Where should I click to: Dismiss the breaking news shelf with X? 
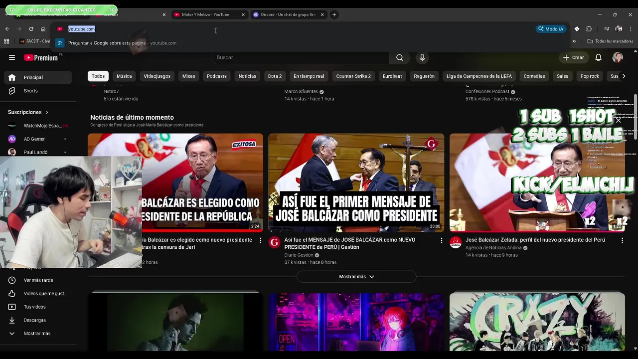coord(618,120)
